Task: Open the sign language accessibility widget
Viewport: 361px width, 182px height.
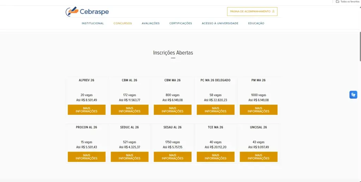Action: point(353,95)
